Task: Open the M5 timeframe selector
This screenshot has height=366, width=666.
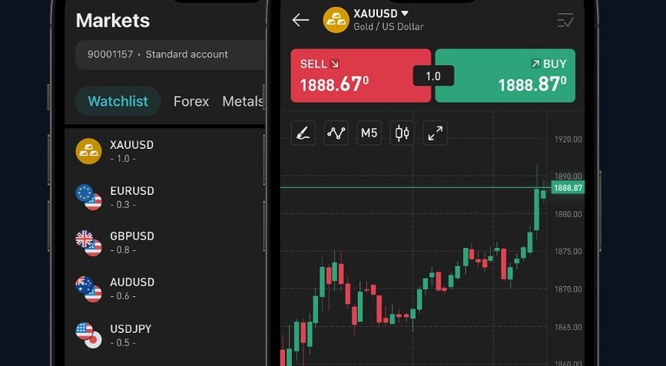Action: (369, 134)
